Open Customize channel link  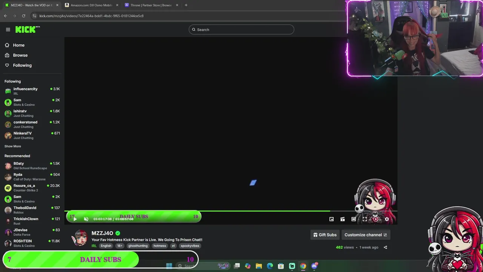(x=365, y=235)
